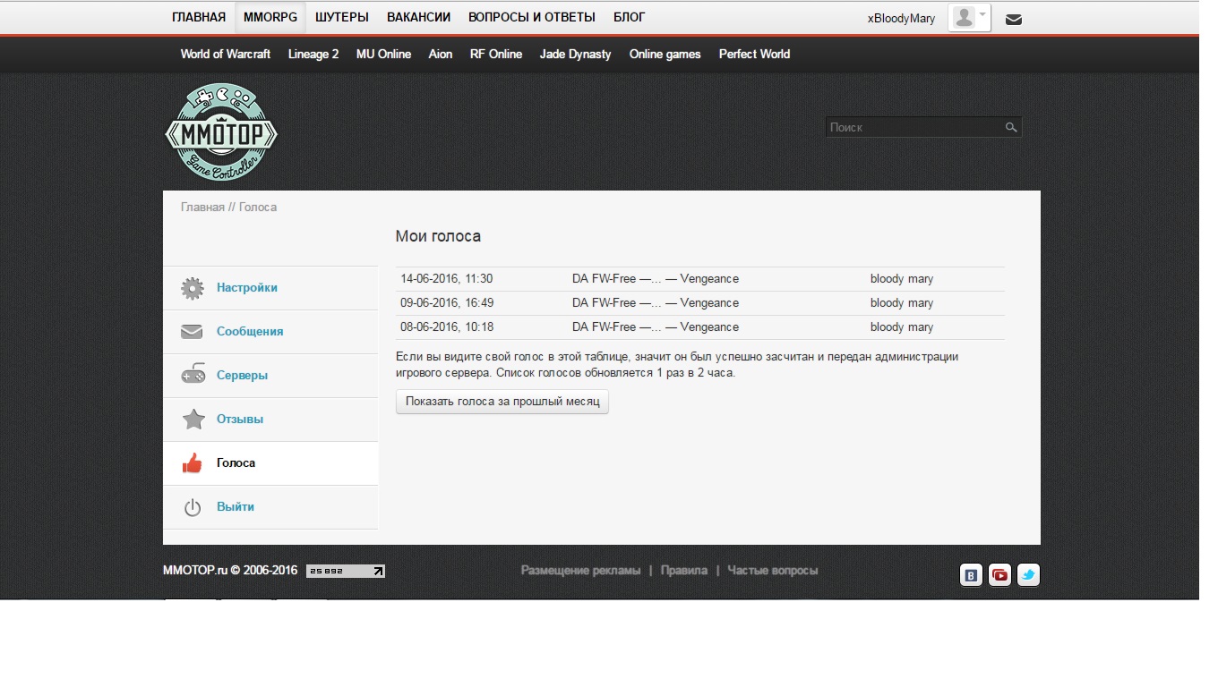
Task: Click the gear icon beside Настройки
Action: 192,288
